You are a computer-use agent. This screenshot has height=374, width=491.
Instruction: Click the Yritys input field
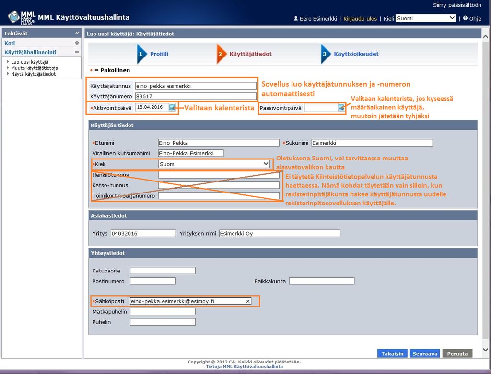[143, 233]
